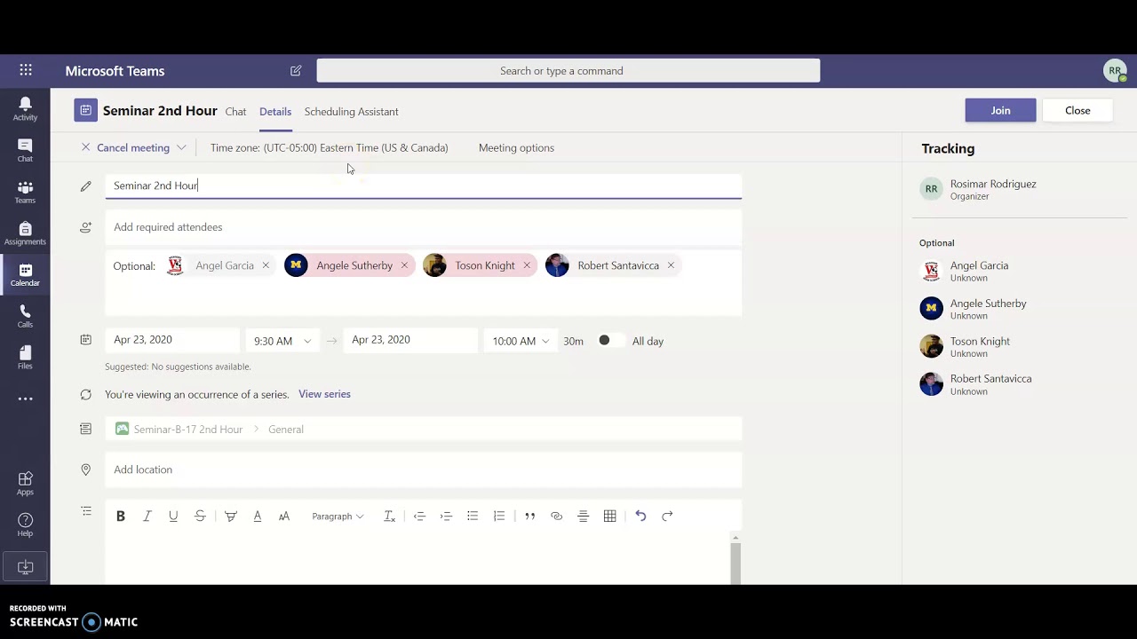The image size is (1137, 639).
Task: Insert a table
Action: point(610,516)
